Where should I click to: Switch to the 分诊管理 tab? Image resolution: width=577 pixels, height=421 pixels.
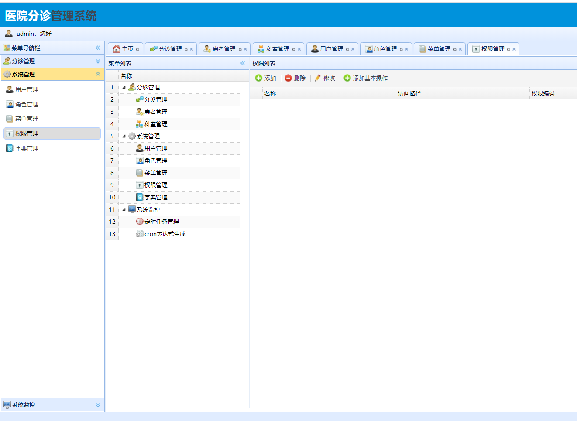click(170, 49)
